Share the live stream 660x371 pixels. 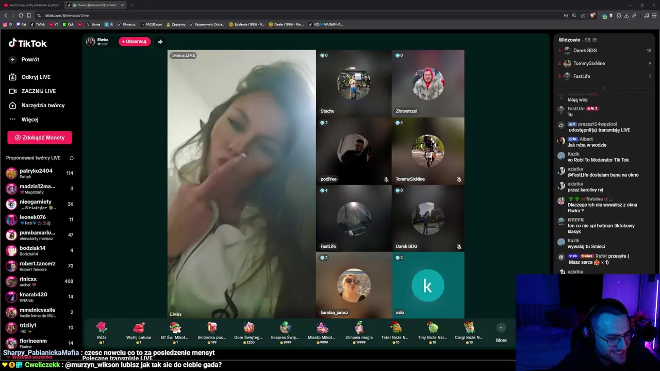click(x=160, y=42)
